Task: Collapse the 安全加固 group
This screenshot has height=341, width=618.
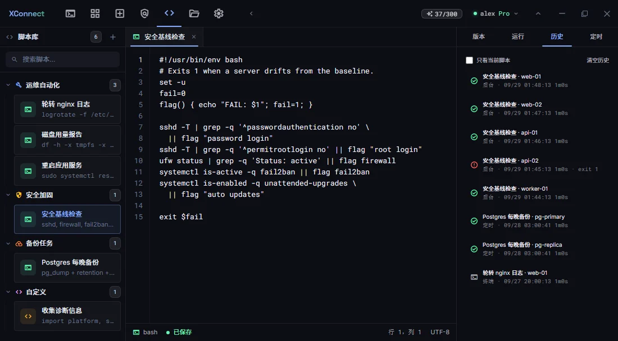Action: (8, 195)
